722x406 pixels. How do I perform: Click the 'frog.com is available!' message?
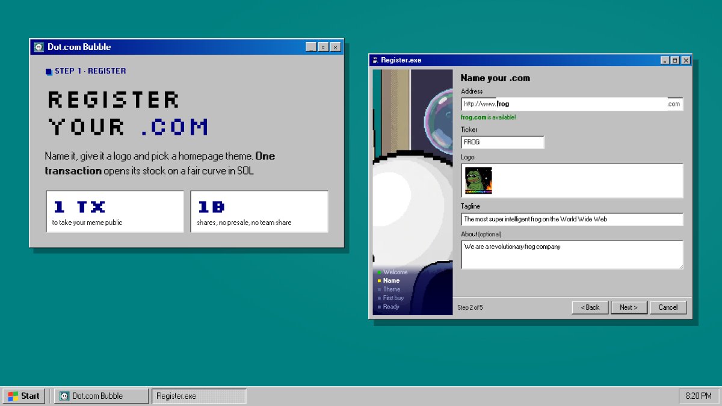coord(488,117)
